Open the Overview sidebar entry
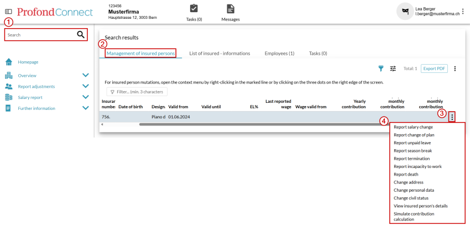 [x=27, y=76]
